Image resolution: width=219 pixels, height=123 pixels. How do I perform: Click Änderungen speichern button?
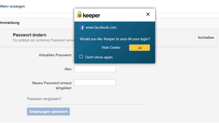pos(48,112)
